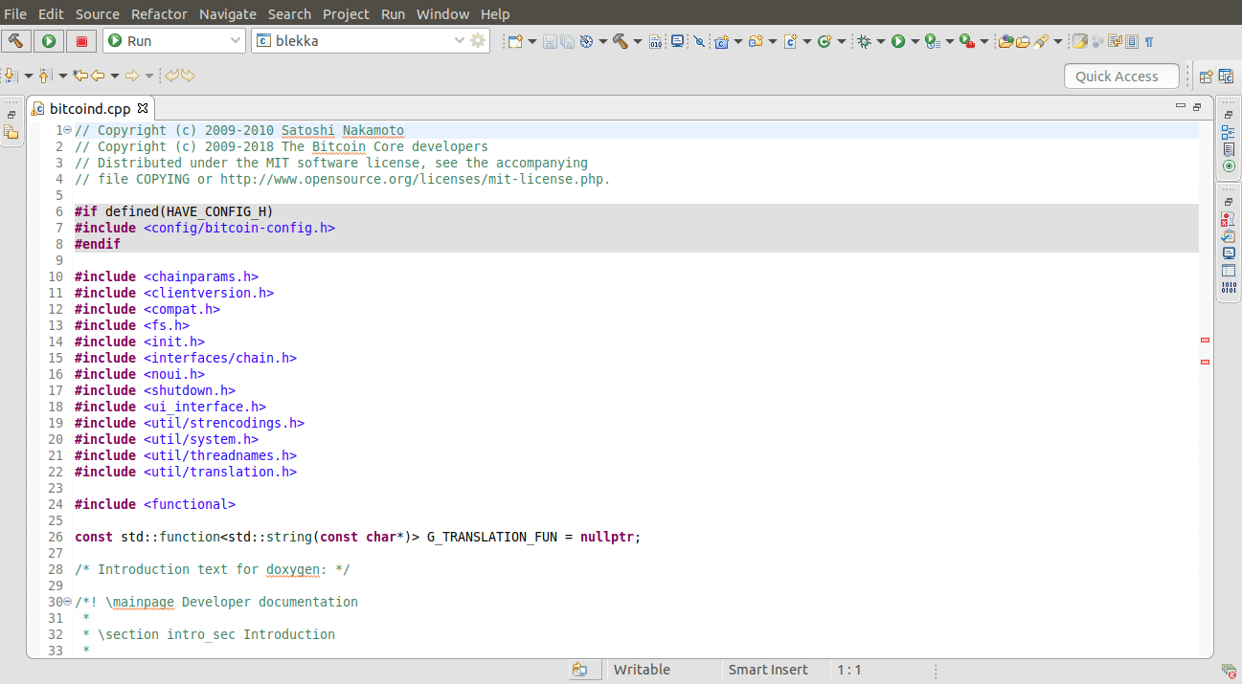Toggle Show Whitespace Characters with the pilcrow icon
The width and height of the screenshot is (1242, 684).
[x=1149, y=41]
